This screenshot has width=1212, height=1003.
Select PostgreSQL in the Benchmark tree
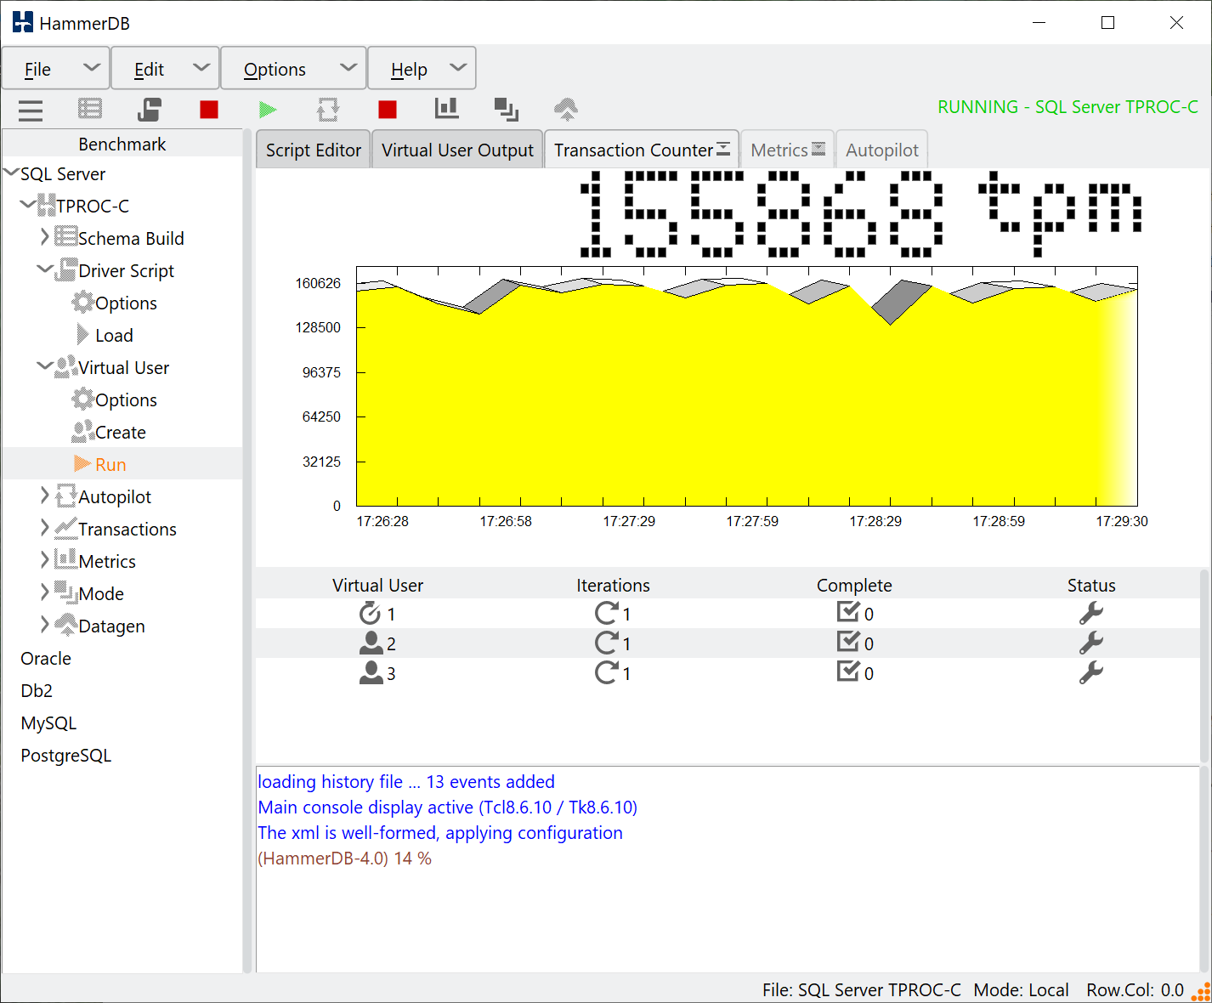click(66, 756)
